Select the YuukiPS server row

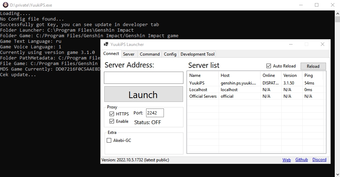[256, 83]
